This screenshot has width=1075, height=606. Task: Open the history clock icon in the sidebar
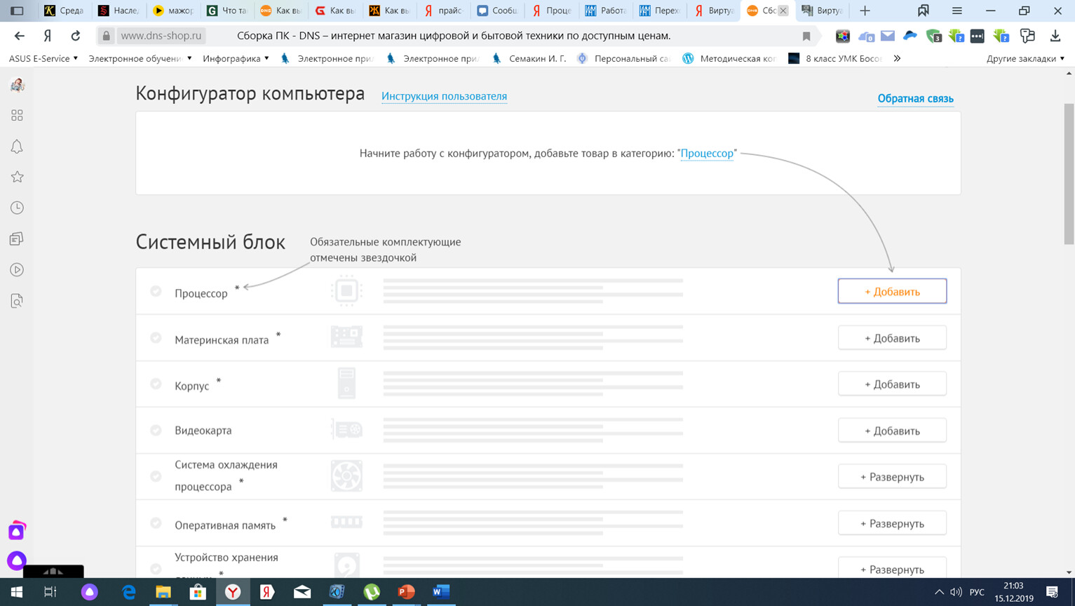point(17,208)
